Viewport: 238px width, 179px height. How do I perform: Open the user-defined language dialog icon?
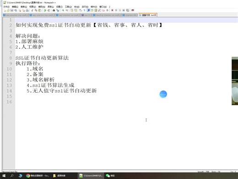92,11
